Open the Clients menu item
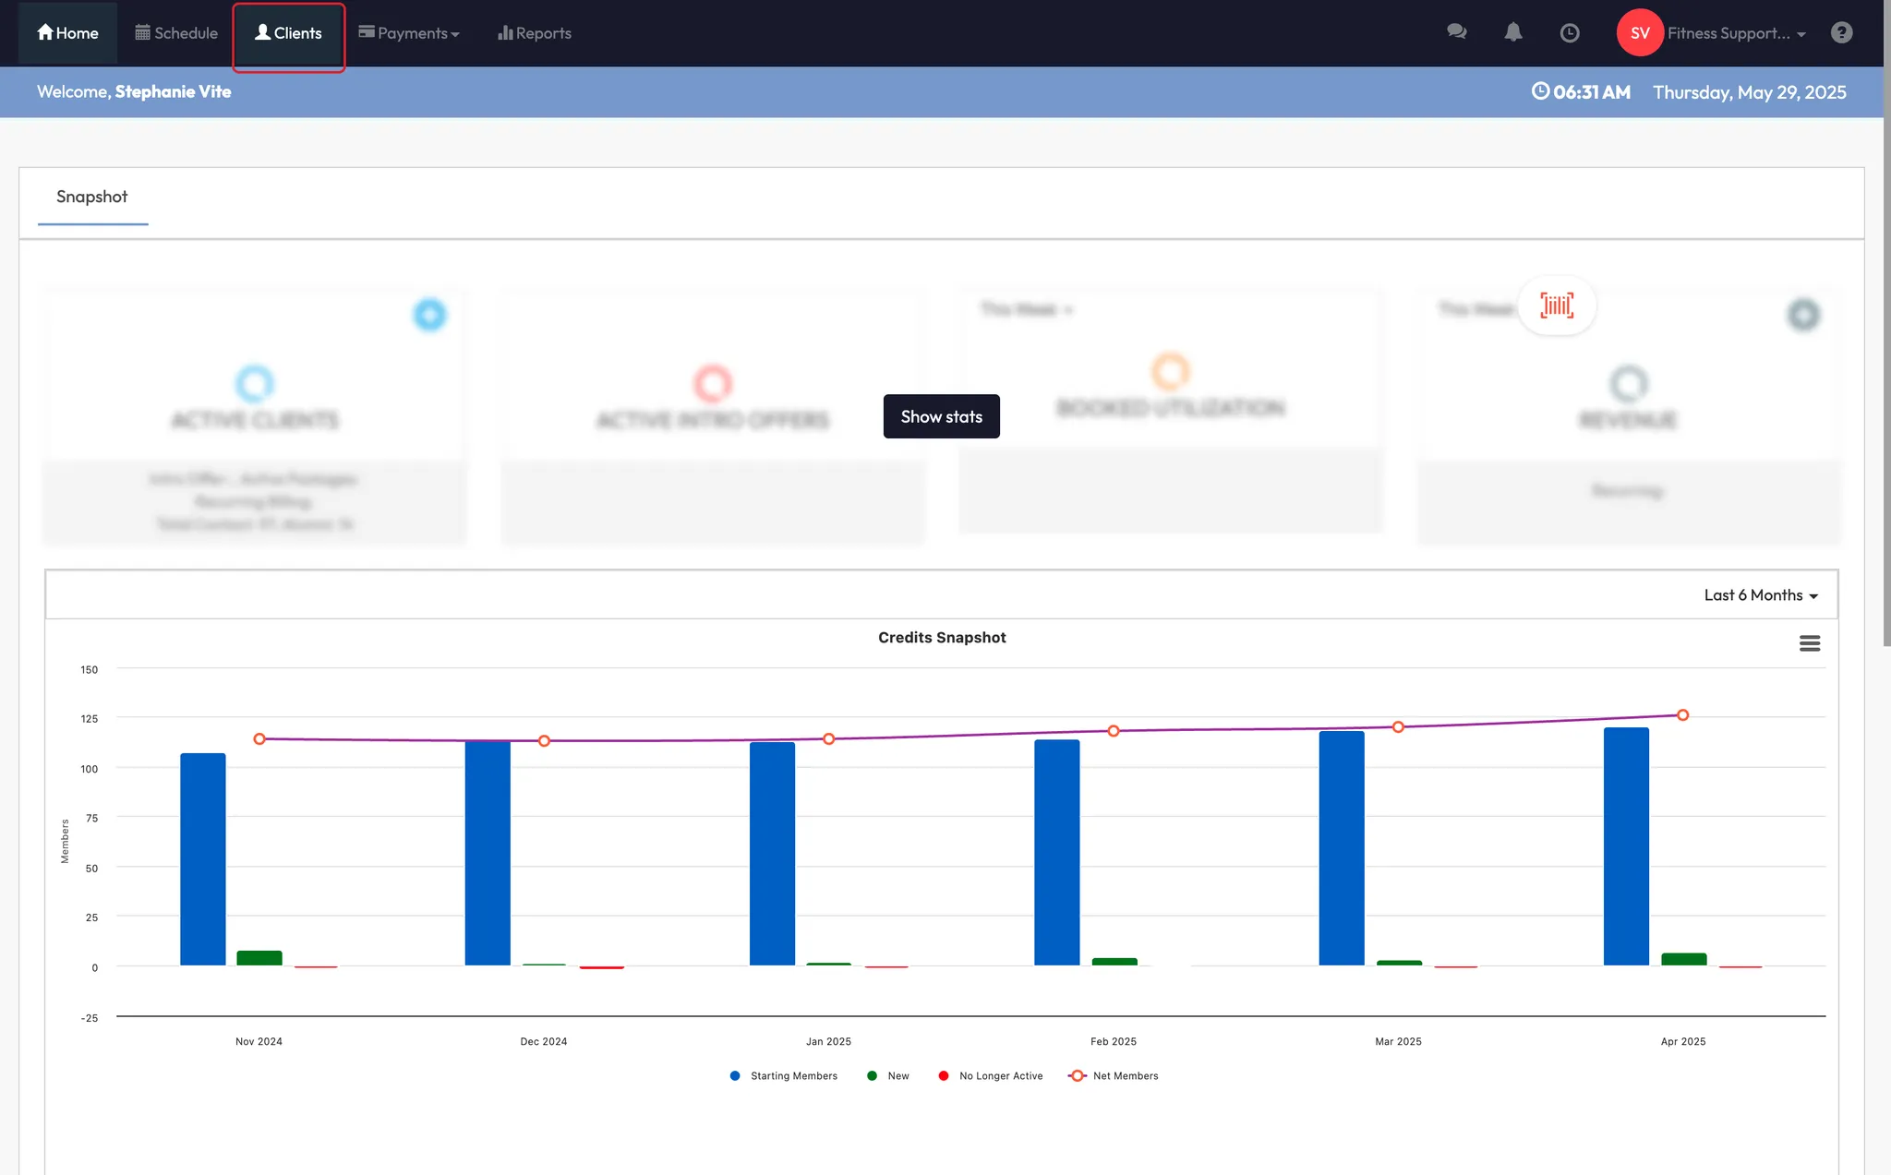1891x1175 pixels. 288,33
